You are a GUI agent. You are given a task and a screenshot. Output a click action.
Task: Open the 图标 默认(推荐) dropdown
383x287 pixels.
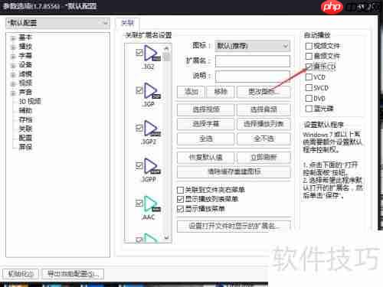(x=252, y=46)
